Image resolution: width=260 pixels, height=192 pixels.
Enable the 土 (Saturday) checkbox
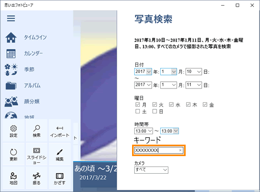coord(138,111)
